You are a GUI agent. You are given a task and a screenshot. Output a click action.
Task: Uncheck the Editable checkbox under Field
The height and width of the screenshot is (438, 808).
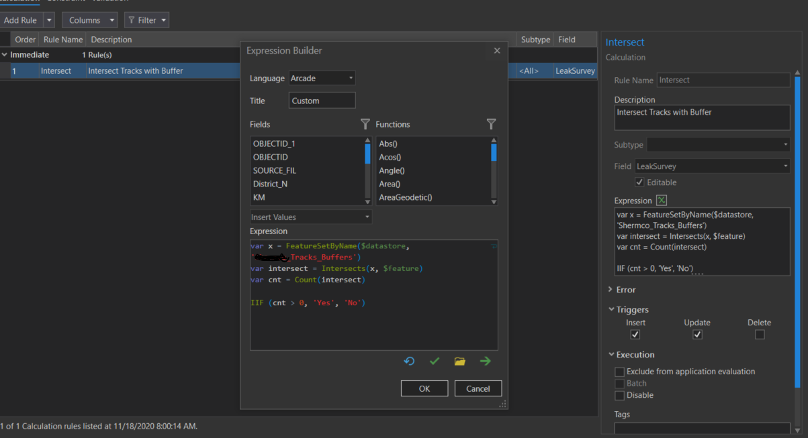639,182
